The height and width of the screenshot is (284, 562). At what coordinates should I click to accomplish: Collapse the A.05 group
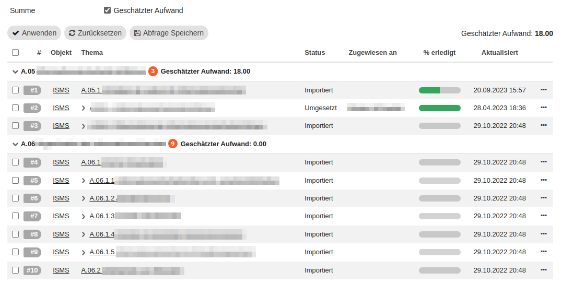pos(15,72)
